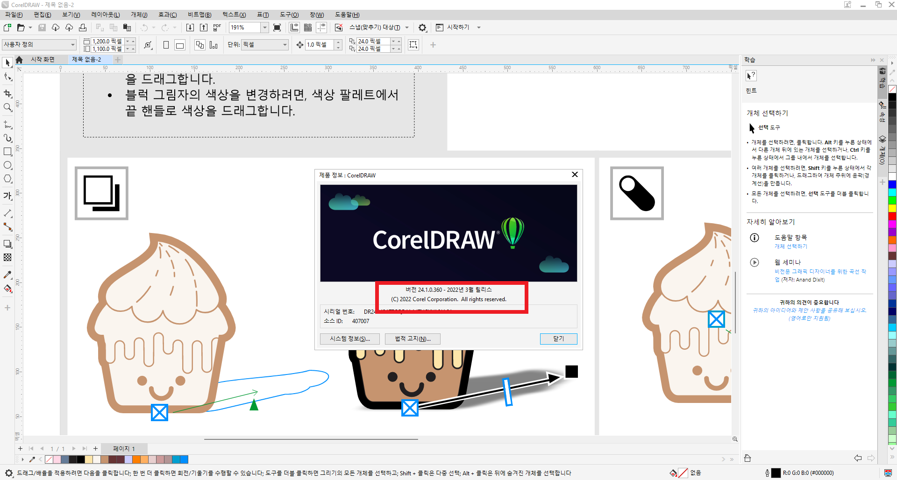
Task: Select the Transparency checkerboard tool
Action: pyautogui.click(x=7, y=257)
